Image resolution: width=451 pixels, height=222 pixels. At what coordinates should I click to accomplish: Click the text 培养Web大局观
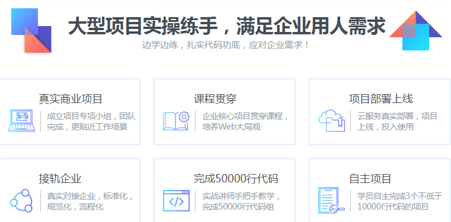[231, 127]
